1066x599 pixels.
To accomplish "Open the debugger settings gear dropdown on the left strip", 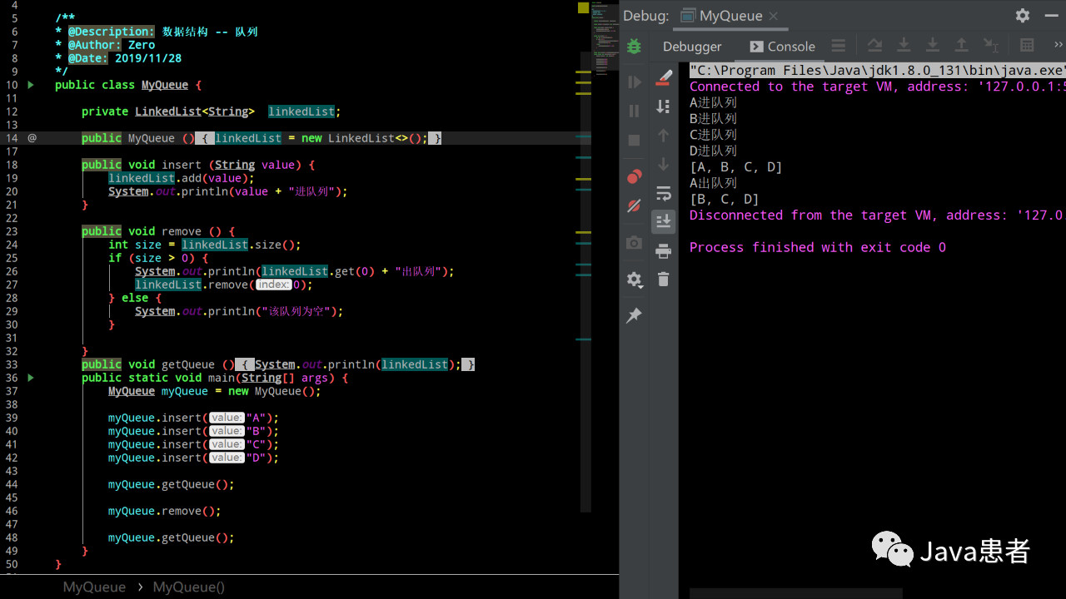I will tap(635, 280).
